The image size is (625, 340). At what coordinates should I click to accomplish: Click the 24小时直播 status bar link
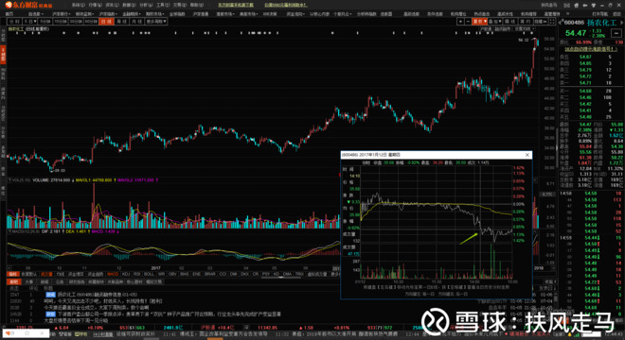click(x=103, y=335)
